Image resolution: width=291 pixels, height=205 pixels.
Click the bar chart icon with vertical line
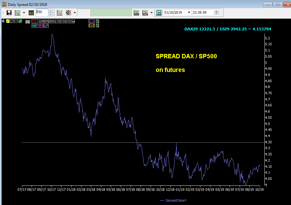coord(59,13)
